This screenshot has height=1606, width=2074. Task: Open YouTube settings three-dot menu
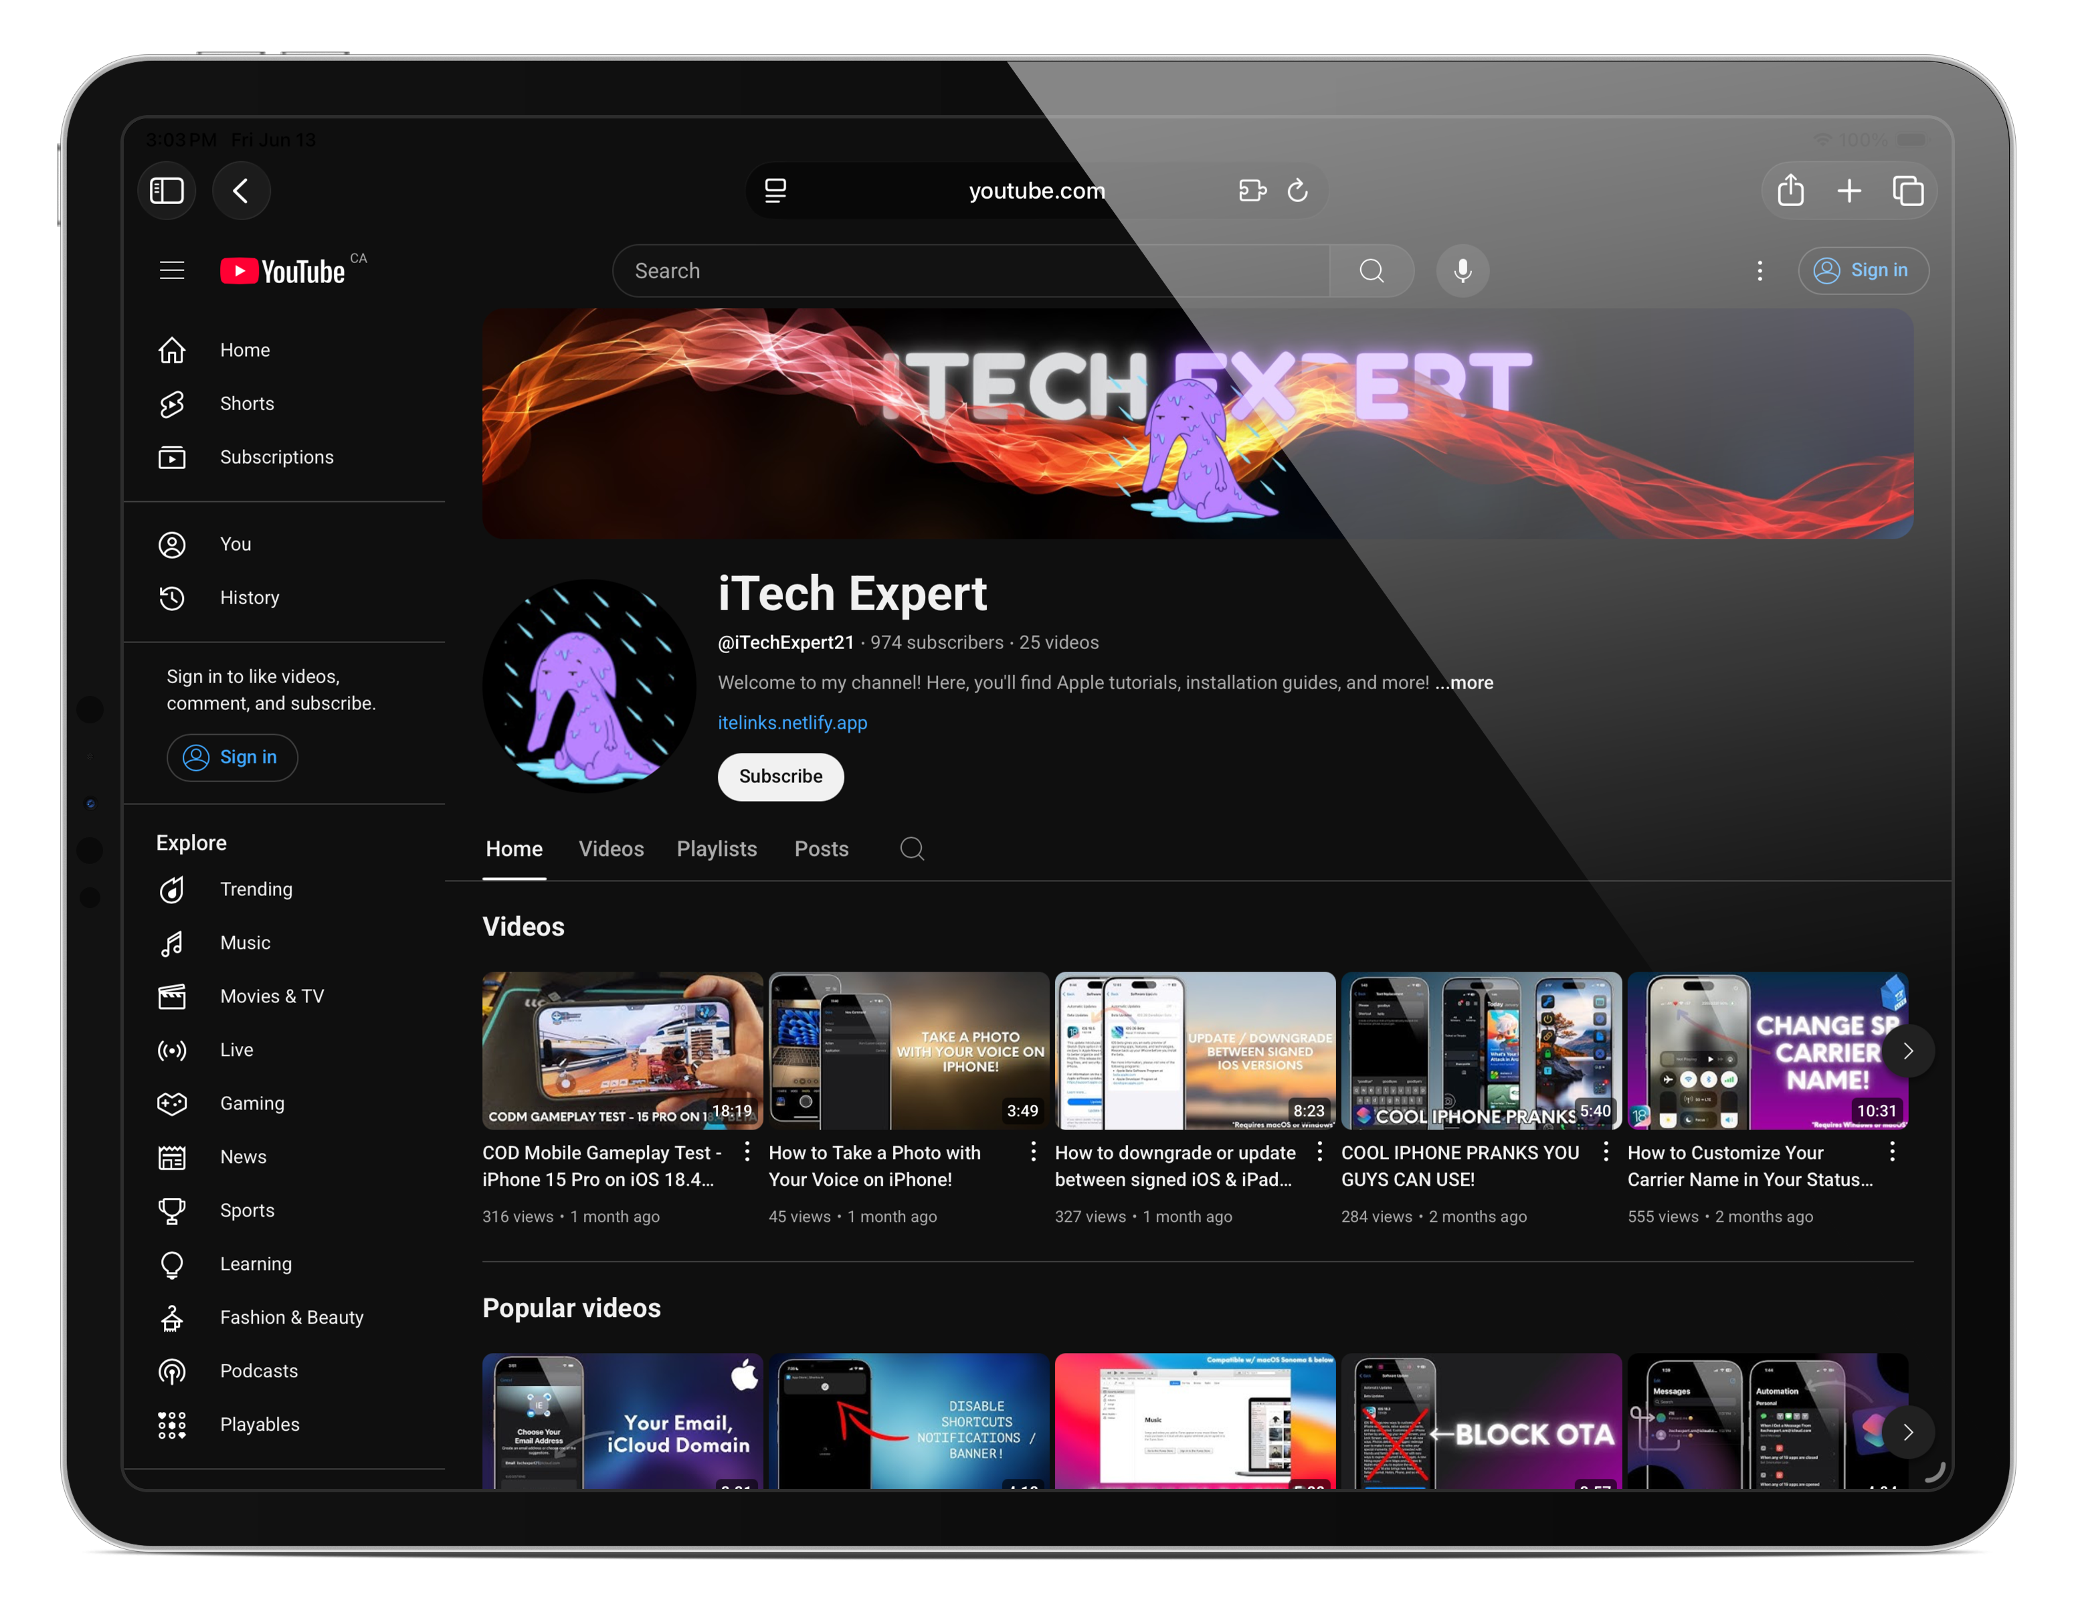click(1760, 270)
